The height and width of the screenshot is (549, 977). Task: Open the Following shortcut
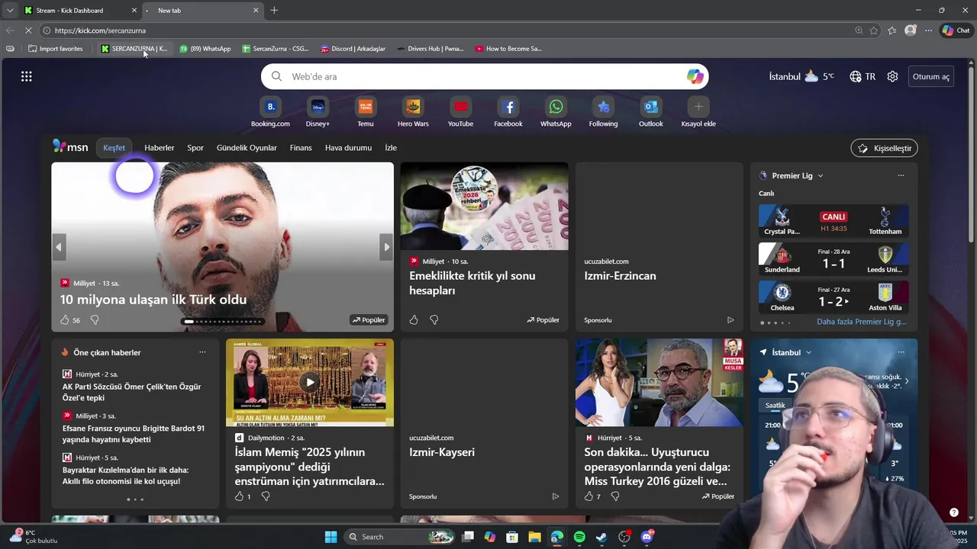pos(603,111)
